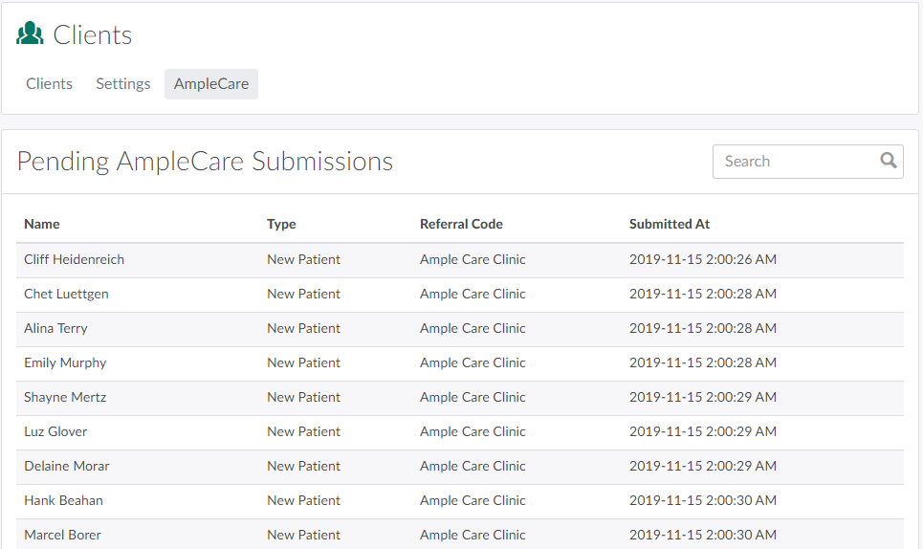Select the Alina Terry row

[x=56, y=328]
